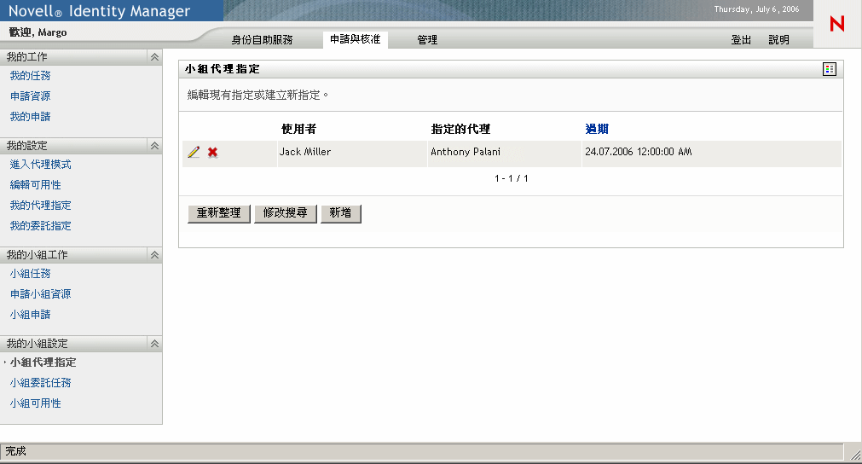Viewport: 862px width, 464px height.
Task: Click the Novell N logo
Action: 836,24
